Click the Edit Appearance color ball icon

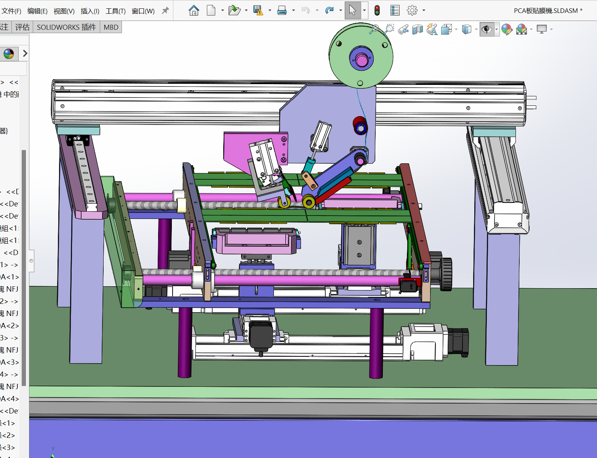click(x=507, y=29)
